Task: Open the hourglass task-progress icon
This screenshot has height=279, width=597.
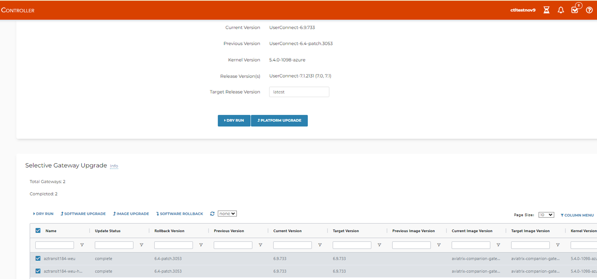Action: 547,10
